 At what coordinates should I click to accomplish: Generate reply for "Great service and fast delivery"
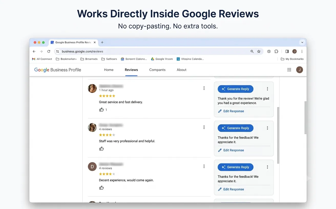(x=235, y=89)
